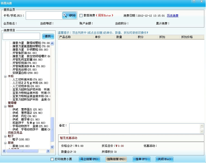Select 康普力星氨基酸锌颗粒 item

coord(31,46)
